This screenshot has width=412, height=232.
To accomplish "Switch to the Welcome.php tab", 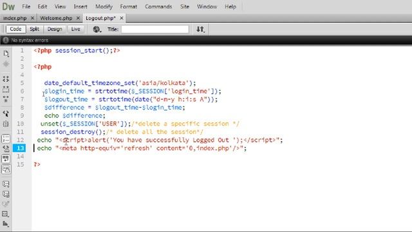I will pos(56,18).
